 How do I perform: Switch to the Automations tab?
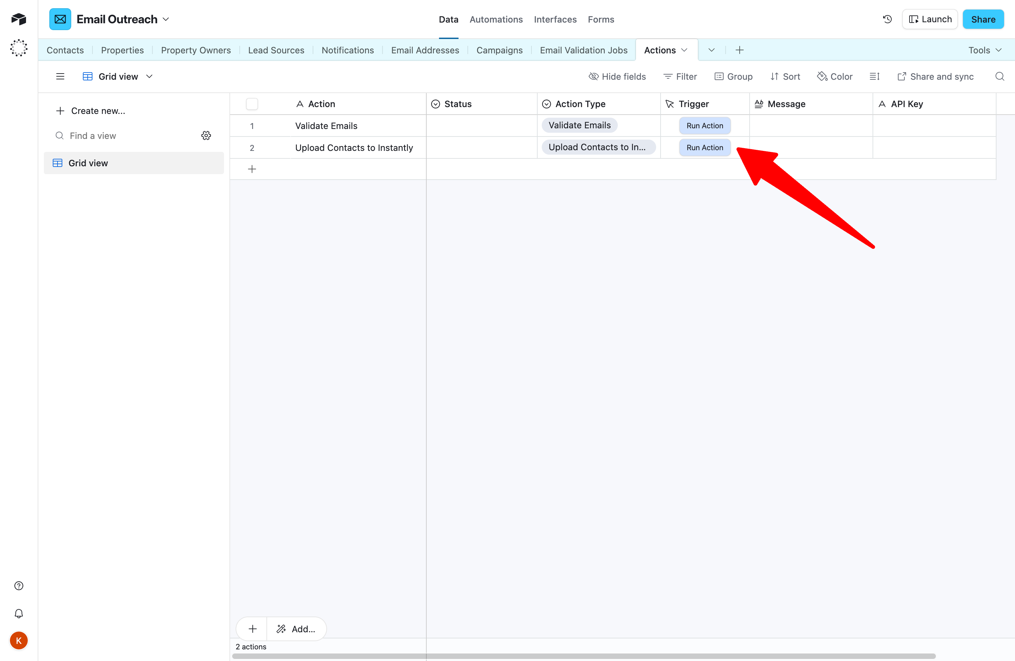[496, 19]
